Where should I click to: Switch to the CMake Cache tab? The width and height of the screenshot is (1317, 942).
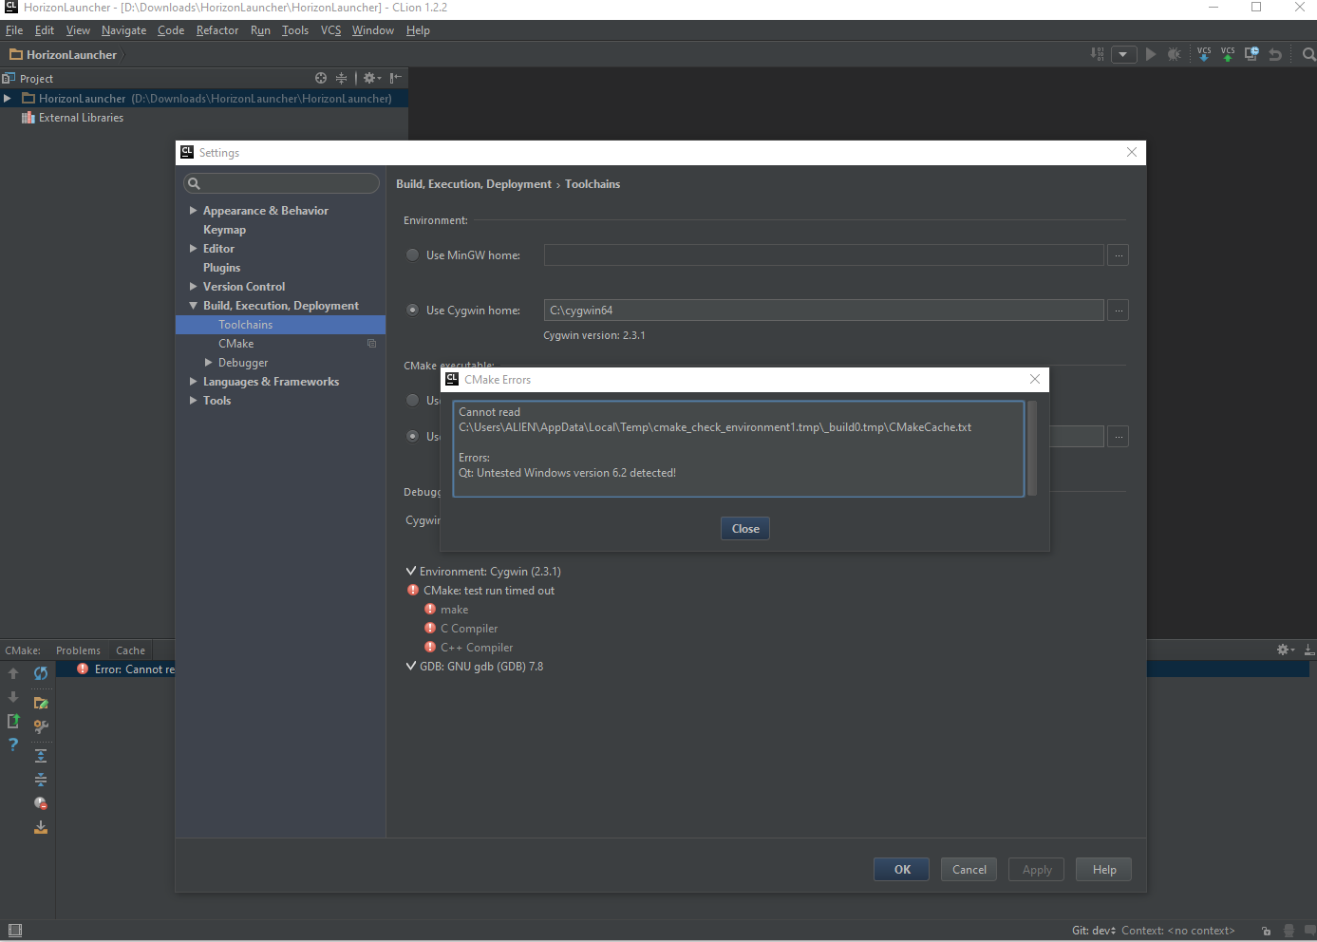(x=130, y=650)
